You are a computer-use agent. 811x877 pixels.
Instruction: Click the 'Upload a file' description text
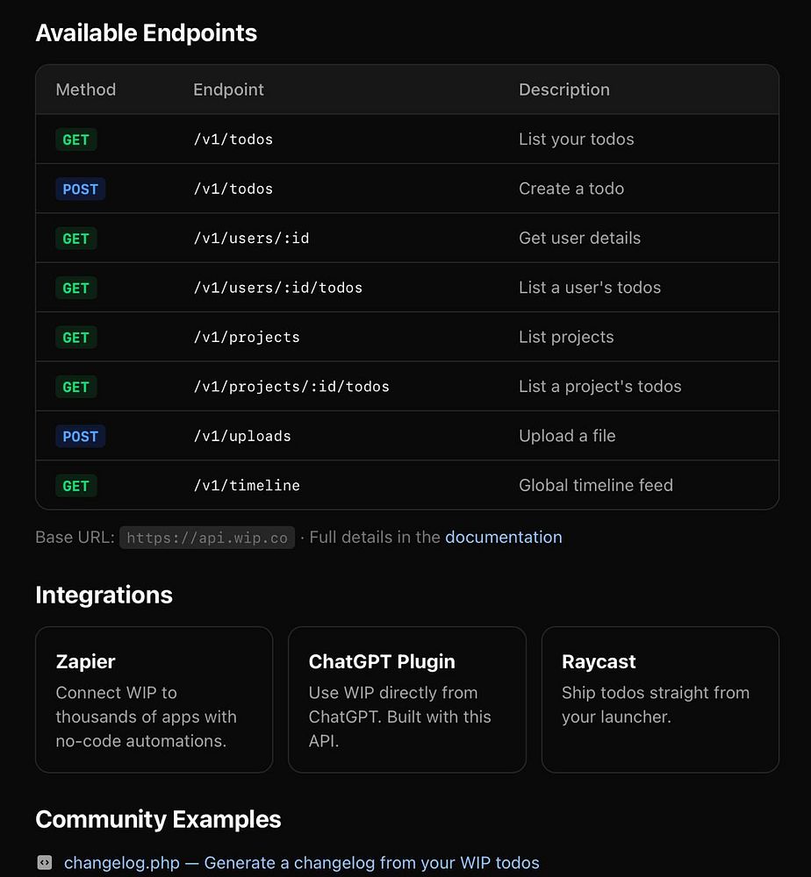(567, 436)
